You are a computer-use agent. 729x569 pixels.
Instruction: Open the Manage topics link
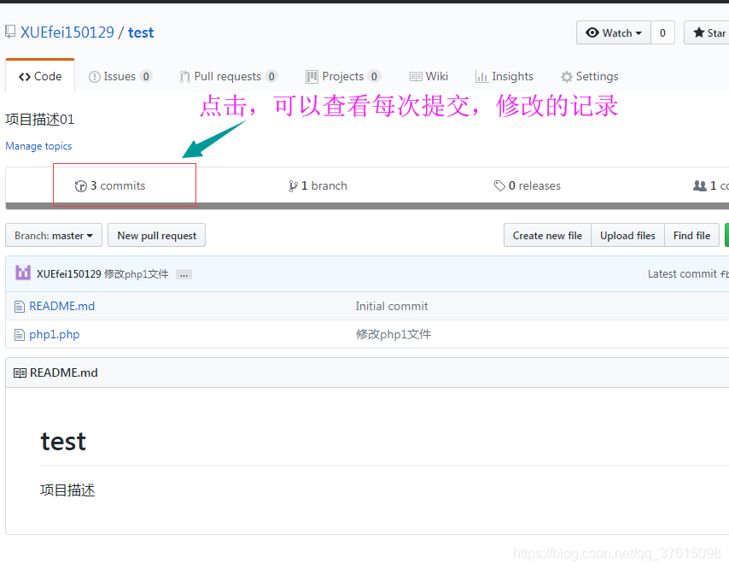38,146
